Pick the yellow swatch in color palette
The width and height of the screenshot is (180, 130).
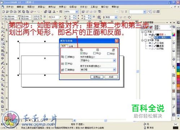pyautogui.click(x=178, y=73)
